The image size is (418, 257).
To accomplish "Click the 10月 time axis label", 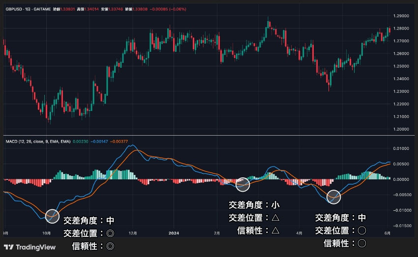I will [47, 233].
